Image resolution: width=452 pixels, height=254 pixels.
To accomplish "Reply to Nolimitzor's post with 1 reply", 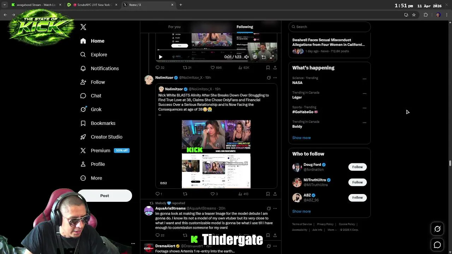I will (x=159, y=194).
